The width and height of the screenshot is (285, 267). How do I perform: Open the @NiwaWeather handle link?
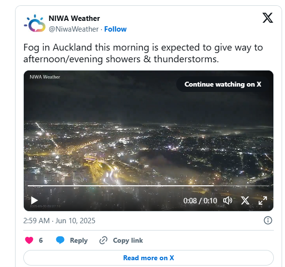(74, 29)
